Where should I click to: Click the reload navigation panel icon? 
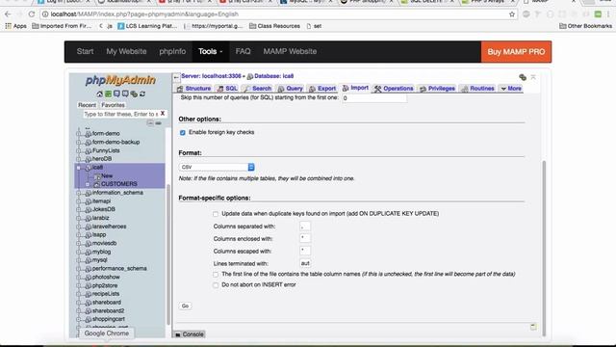click(142, 93)
